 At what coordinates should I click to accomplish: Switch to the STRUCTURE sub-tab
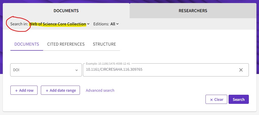click(x=104, y=44)
